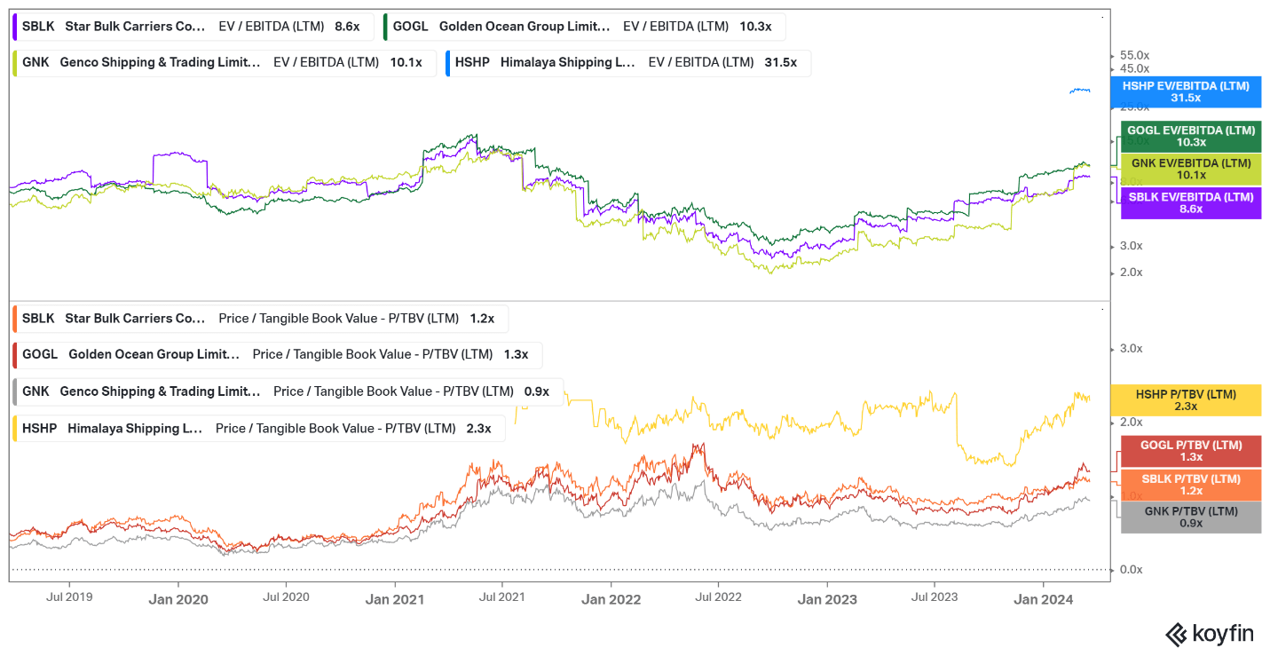
Task: Click the blue HSHP EV/EBITDA 31.5x axis label
Action: [x=1185, y=91]
